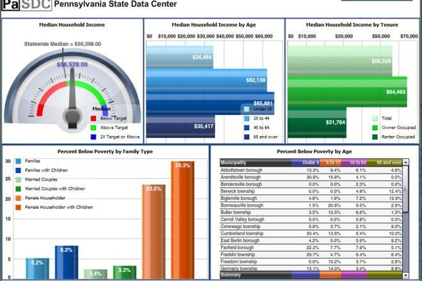Screen dimensions: 422x281
Task: Click the $64,493 Owner Occupied bar
Action: tap(347, 92)
